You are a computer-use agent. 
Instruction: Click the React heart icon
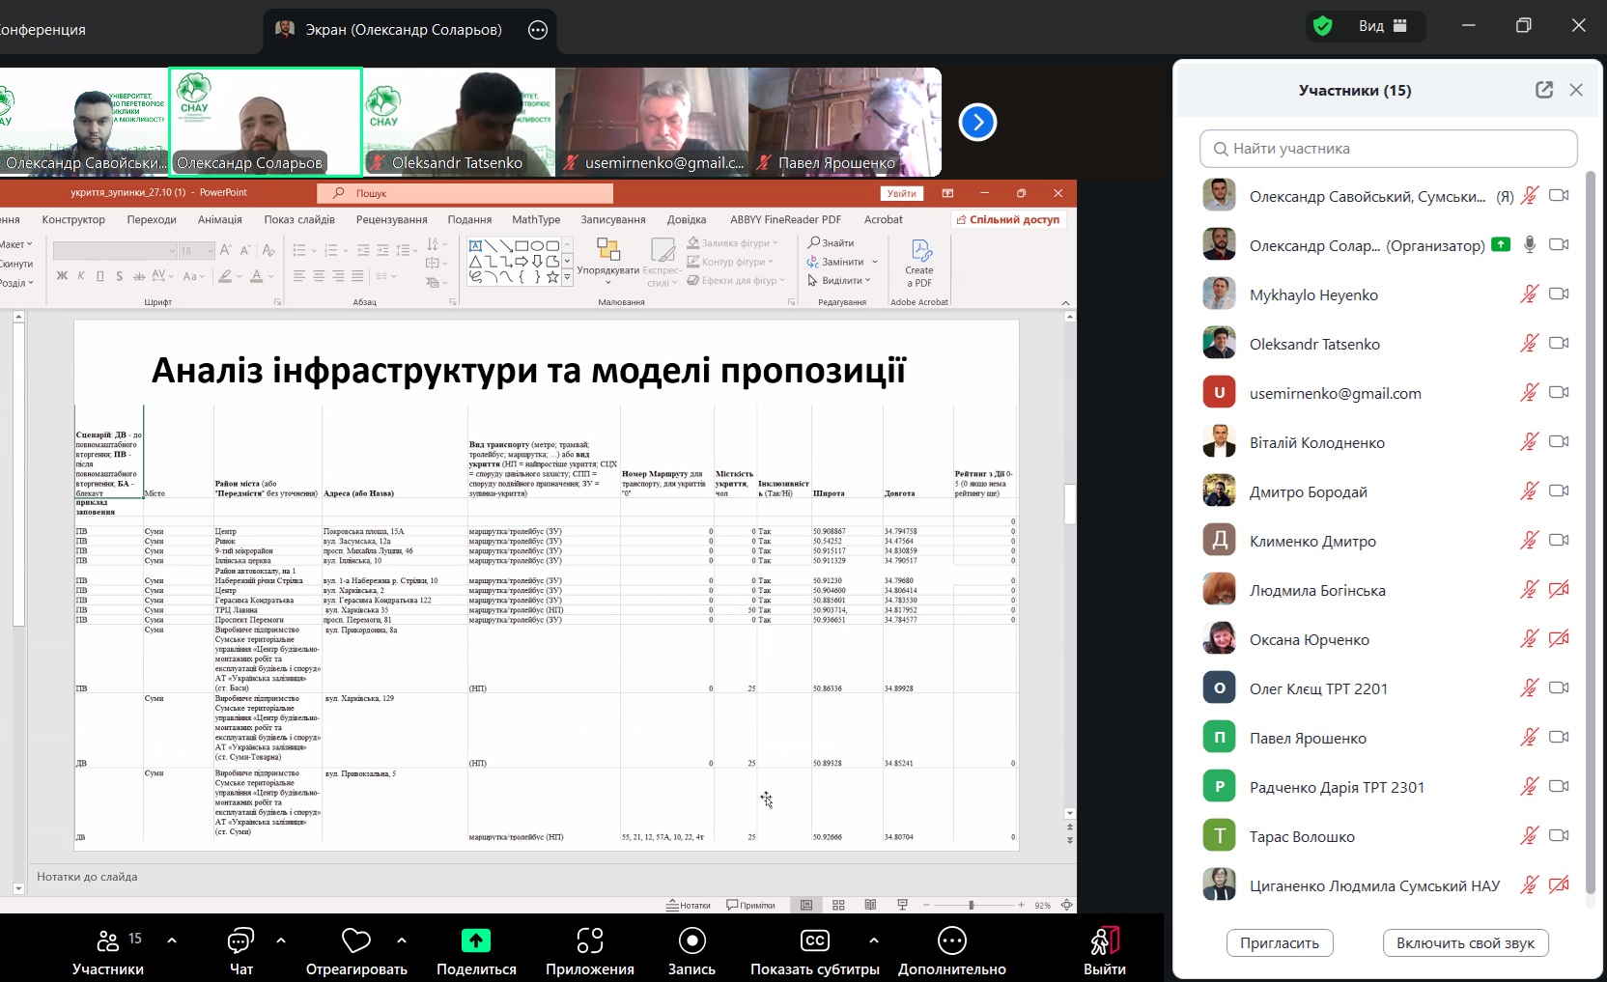356,940
